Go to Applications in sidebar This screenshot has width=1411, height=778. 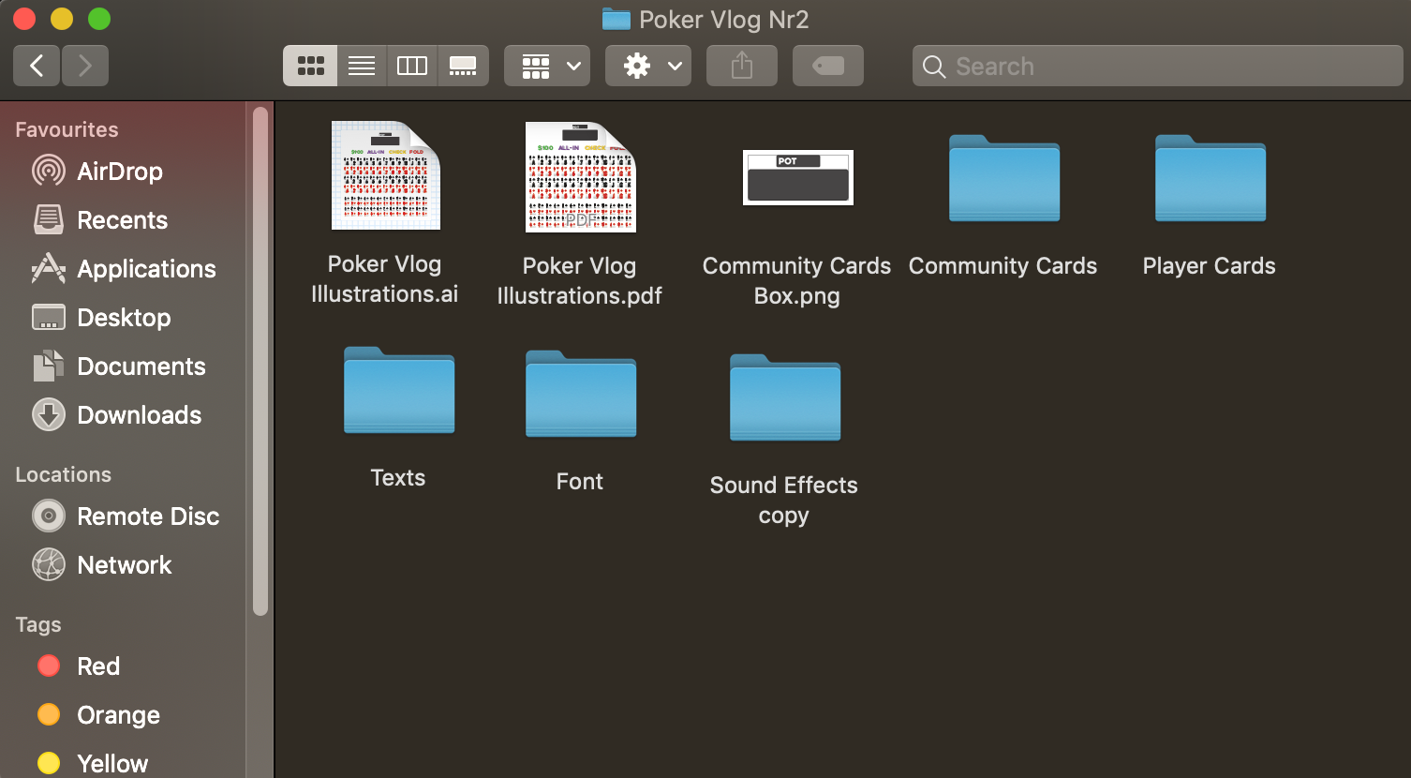145,269
